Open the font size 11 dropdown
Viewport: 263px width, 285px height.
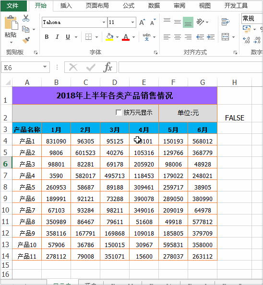(x=132, y=22)
